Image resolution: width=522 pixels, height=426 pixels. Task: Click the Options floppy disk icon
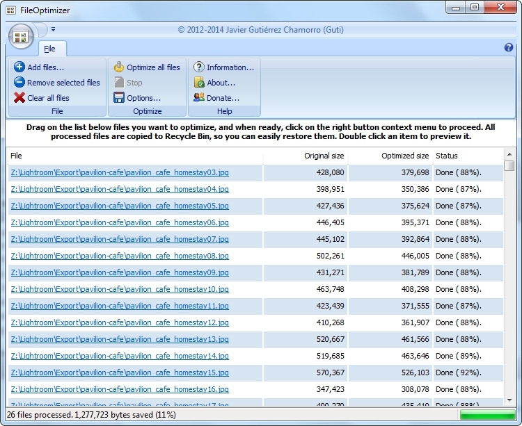[119, 98]
